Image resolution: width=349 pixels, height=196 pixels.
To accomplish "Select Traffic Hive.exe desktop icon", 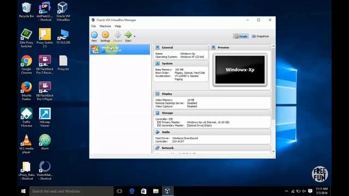I will tap(26, 118).
